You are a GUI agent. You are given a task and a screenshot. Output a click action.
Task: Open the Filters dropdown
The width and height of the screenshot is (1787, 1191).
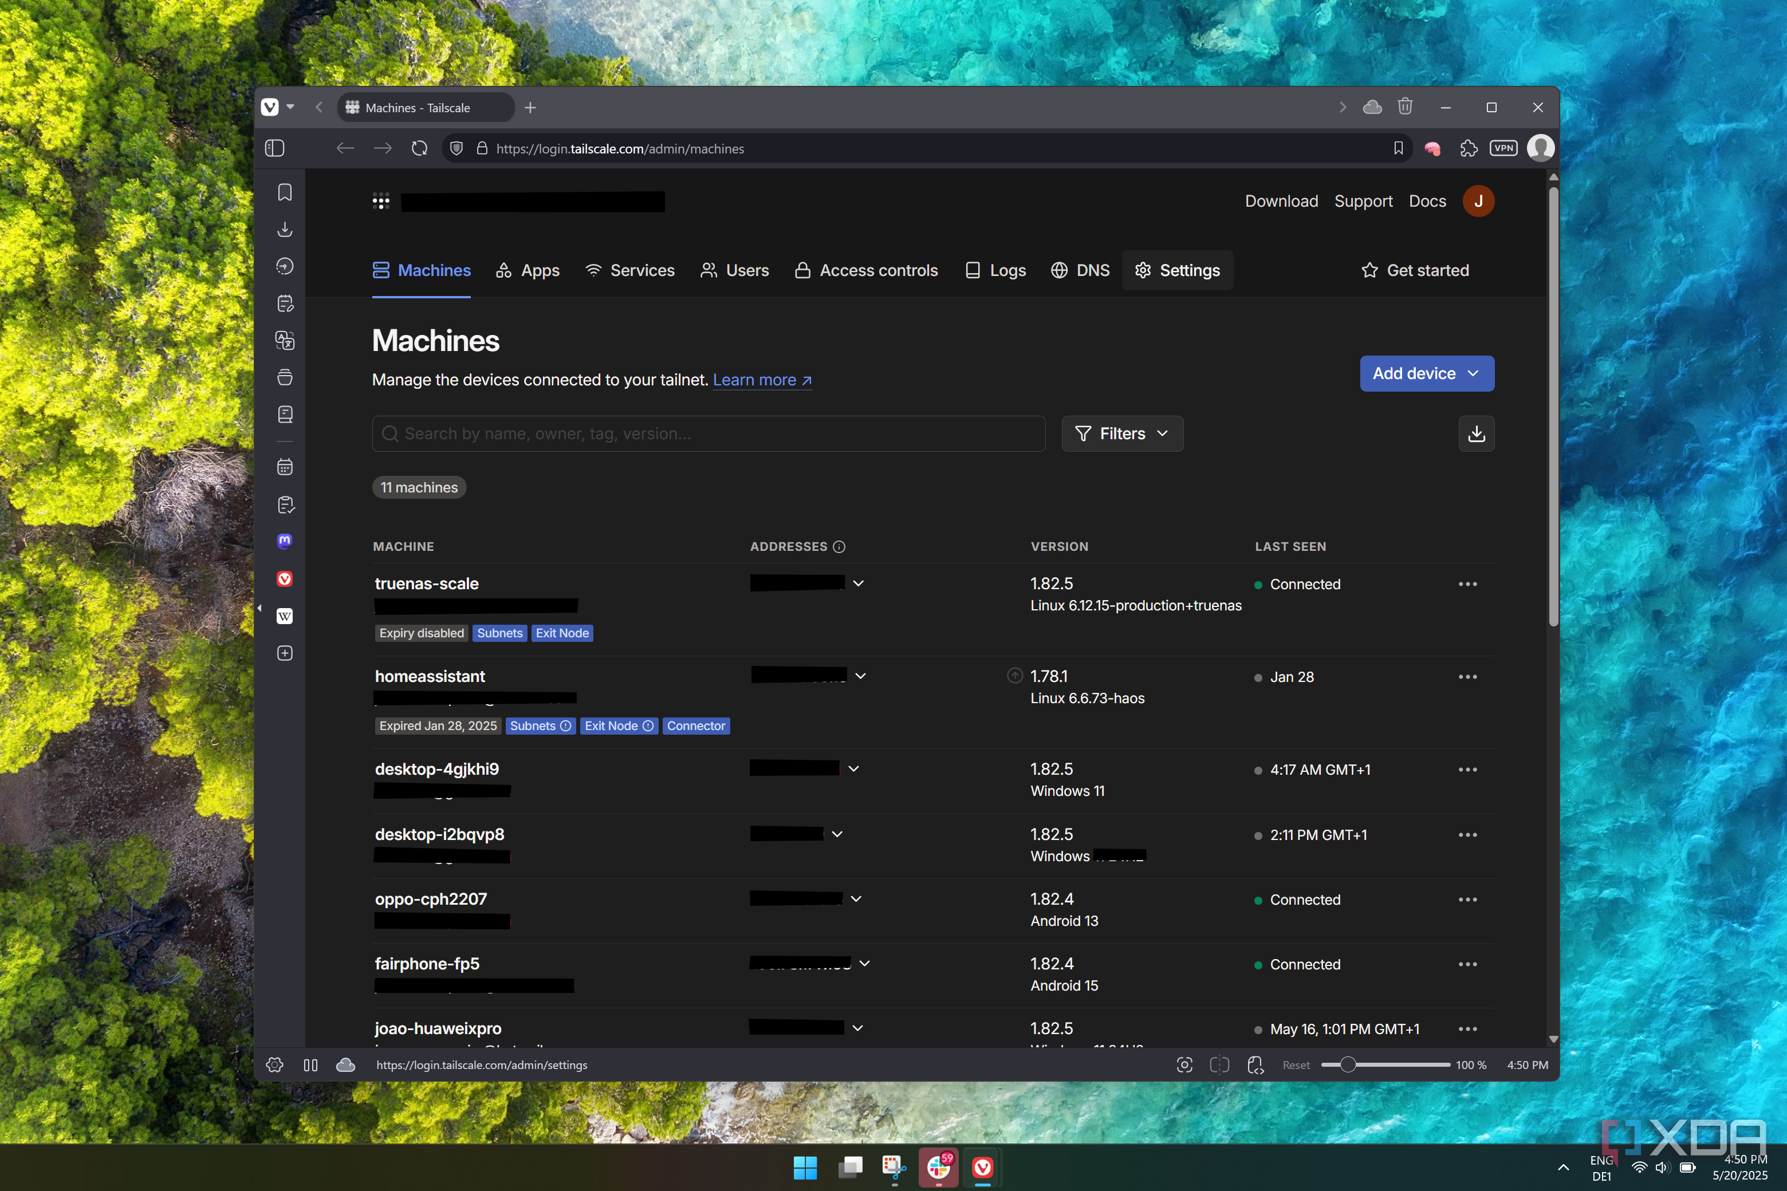click(x=1121, y=433)
